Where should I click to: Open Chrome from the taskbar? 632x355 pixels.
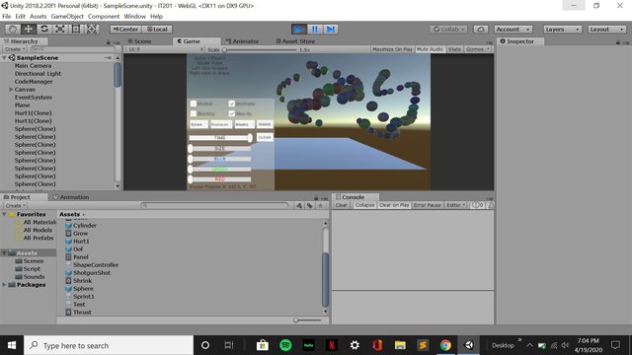[445, 345]
